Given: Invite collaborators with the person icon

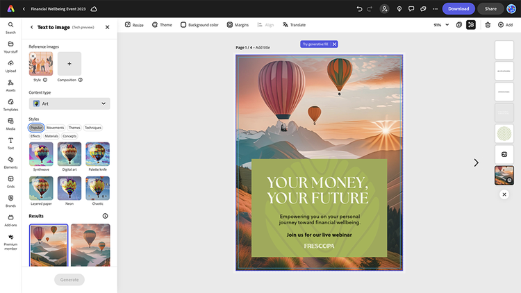Looking at the screenshot, I should click(x=384, y=9).
